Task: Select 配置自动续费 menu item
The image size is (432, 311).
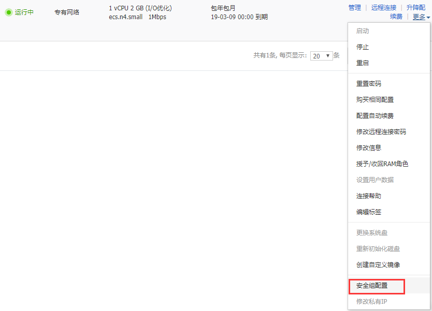Action: 375,116
